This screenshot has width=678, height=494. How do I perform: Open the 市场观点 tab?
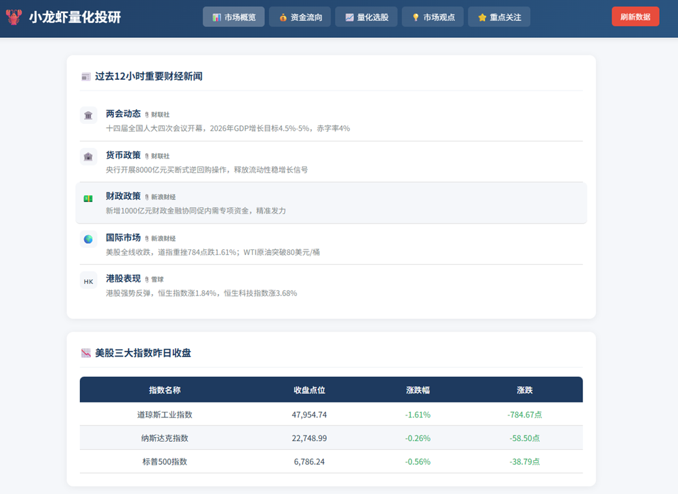pyautogui.click(x=433, y=17)
